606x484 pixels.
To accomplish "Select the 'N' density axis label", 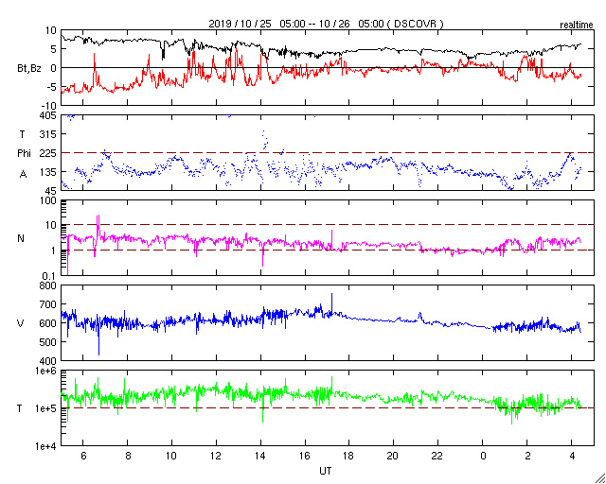I will (21, 238).
